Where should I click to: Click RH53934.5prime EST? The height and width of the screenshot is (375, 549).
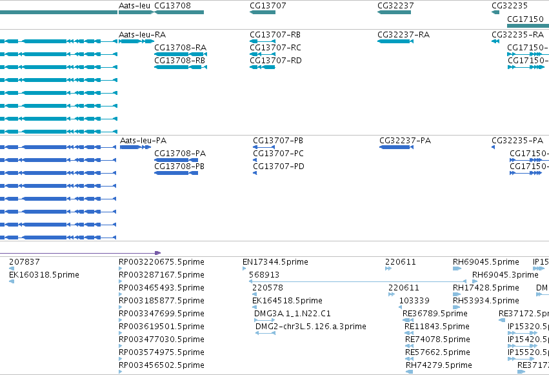tap(457, 307)
